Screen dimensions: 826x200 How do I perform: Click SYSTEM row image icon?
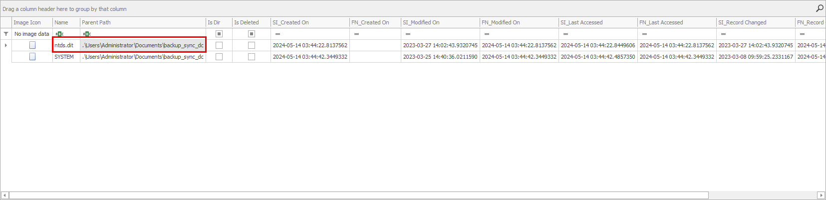[x=32, y=57]
